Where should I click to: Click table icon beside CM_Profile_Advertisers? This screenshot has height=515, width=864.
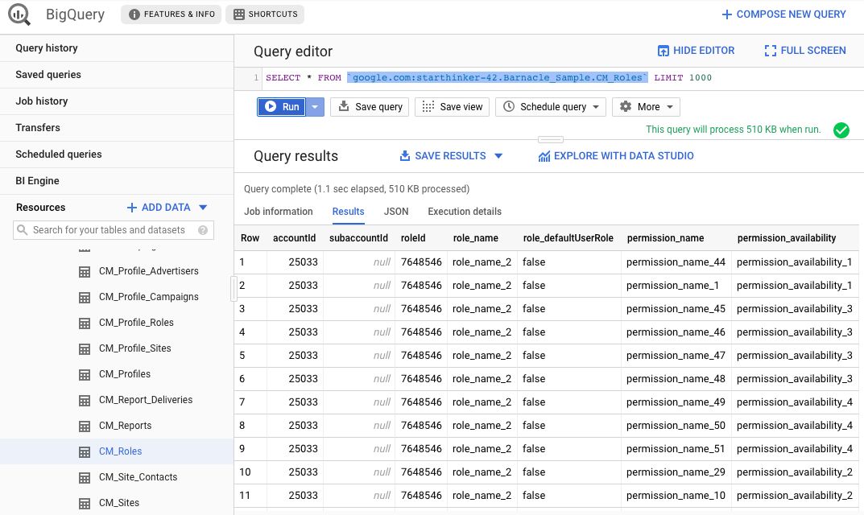point(85,272)
